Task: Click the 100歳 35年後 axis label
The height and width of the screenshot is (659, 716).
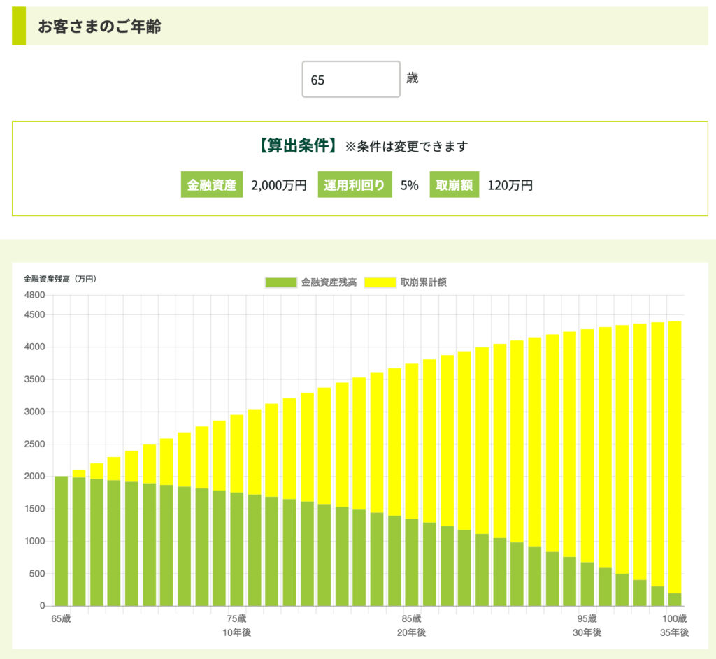Action: (x=675, y=625)
